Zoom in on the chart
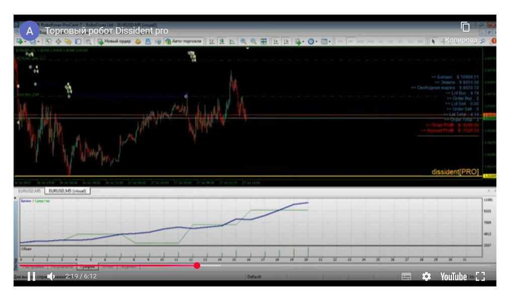This screenshot has width=514, height=297. point(243,41)
